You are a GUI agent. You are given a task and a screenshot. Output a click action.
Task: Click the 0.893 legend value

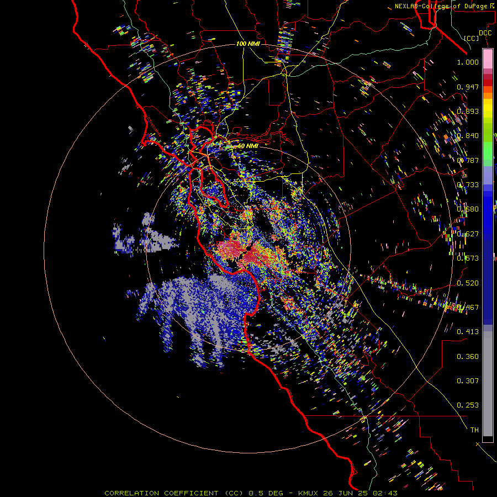[468, 111]
